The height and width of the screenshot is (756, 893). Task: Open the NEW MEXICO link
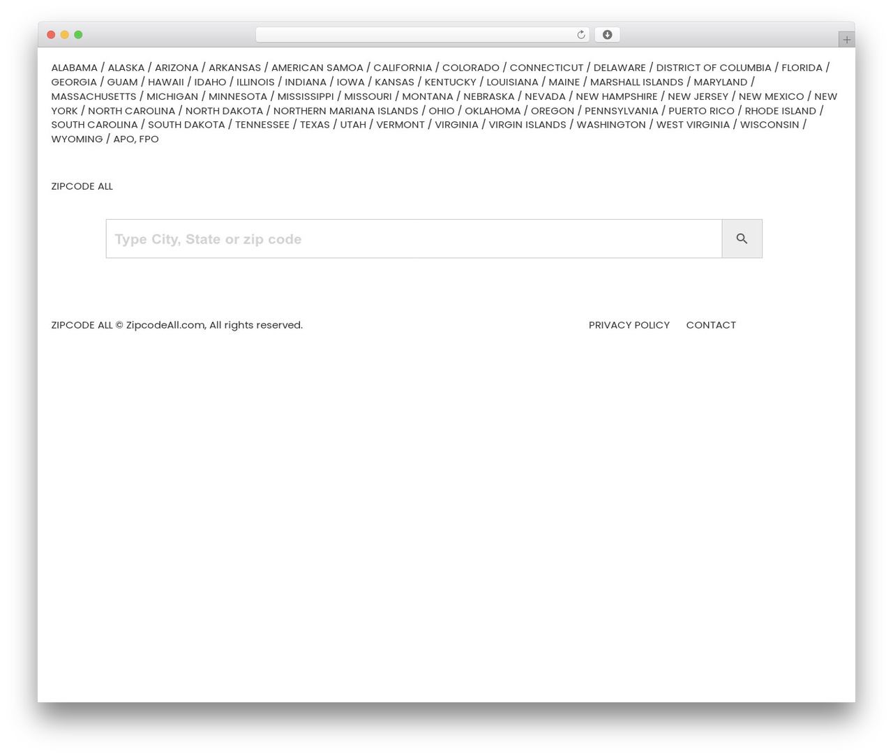point(771,96)
